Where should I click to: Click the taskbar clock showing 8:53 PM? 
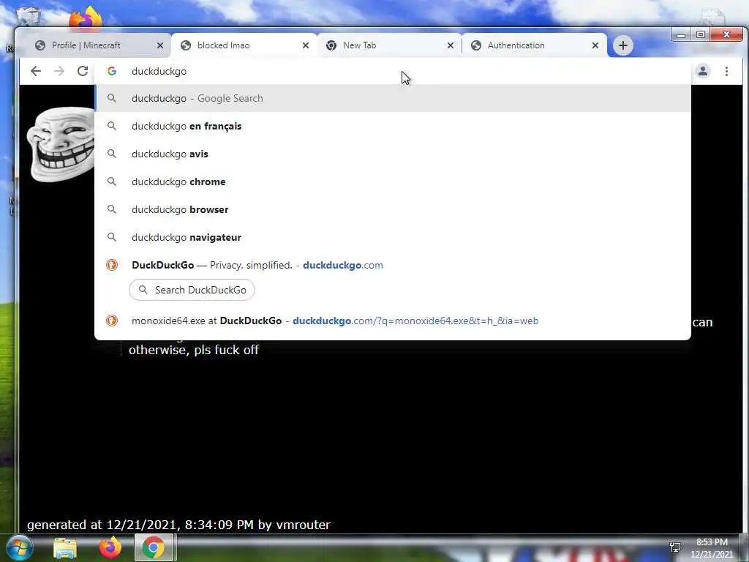tap(712, 547)
